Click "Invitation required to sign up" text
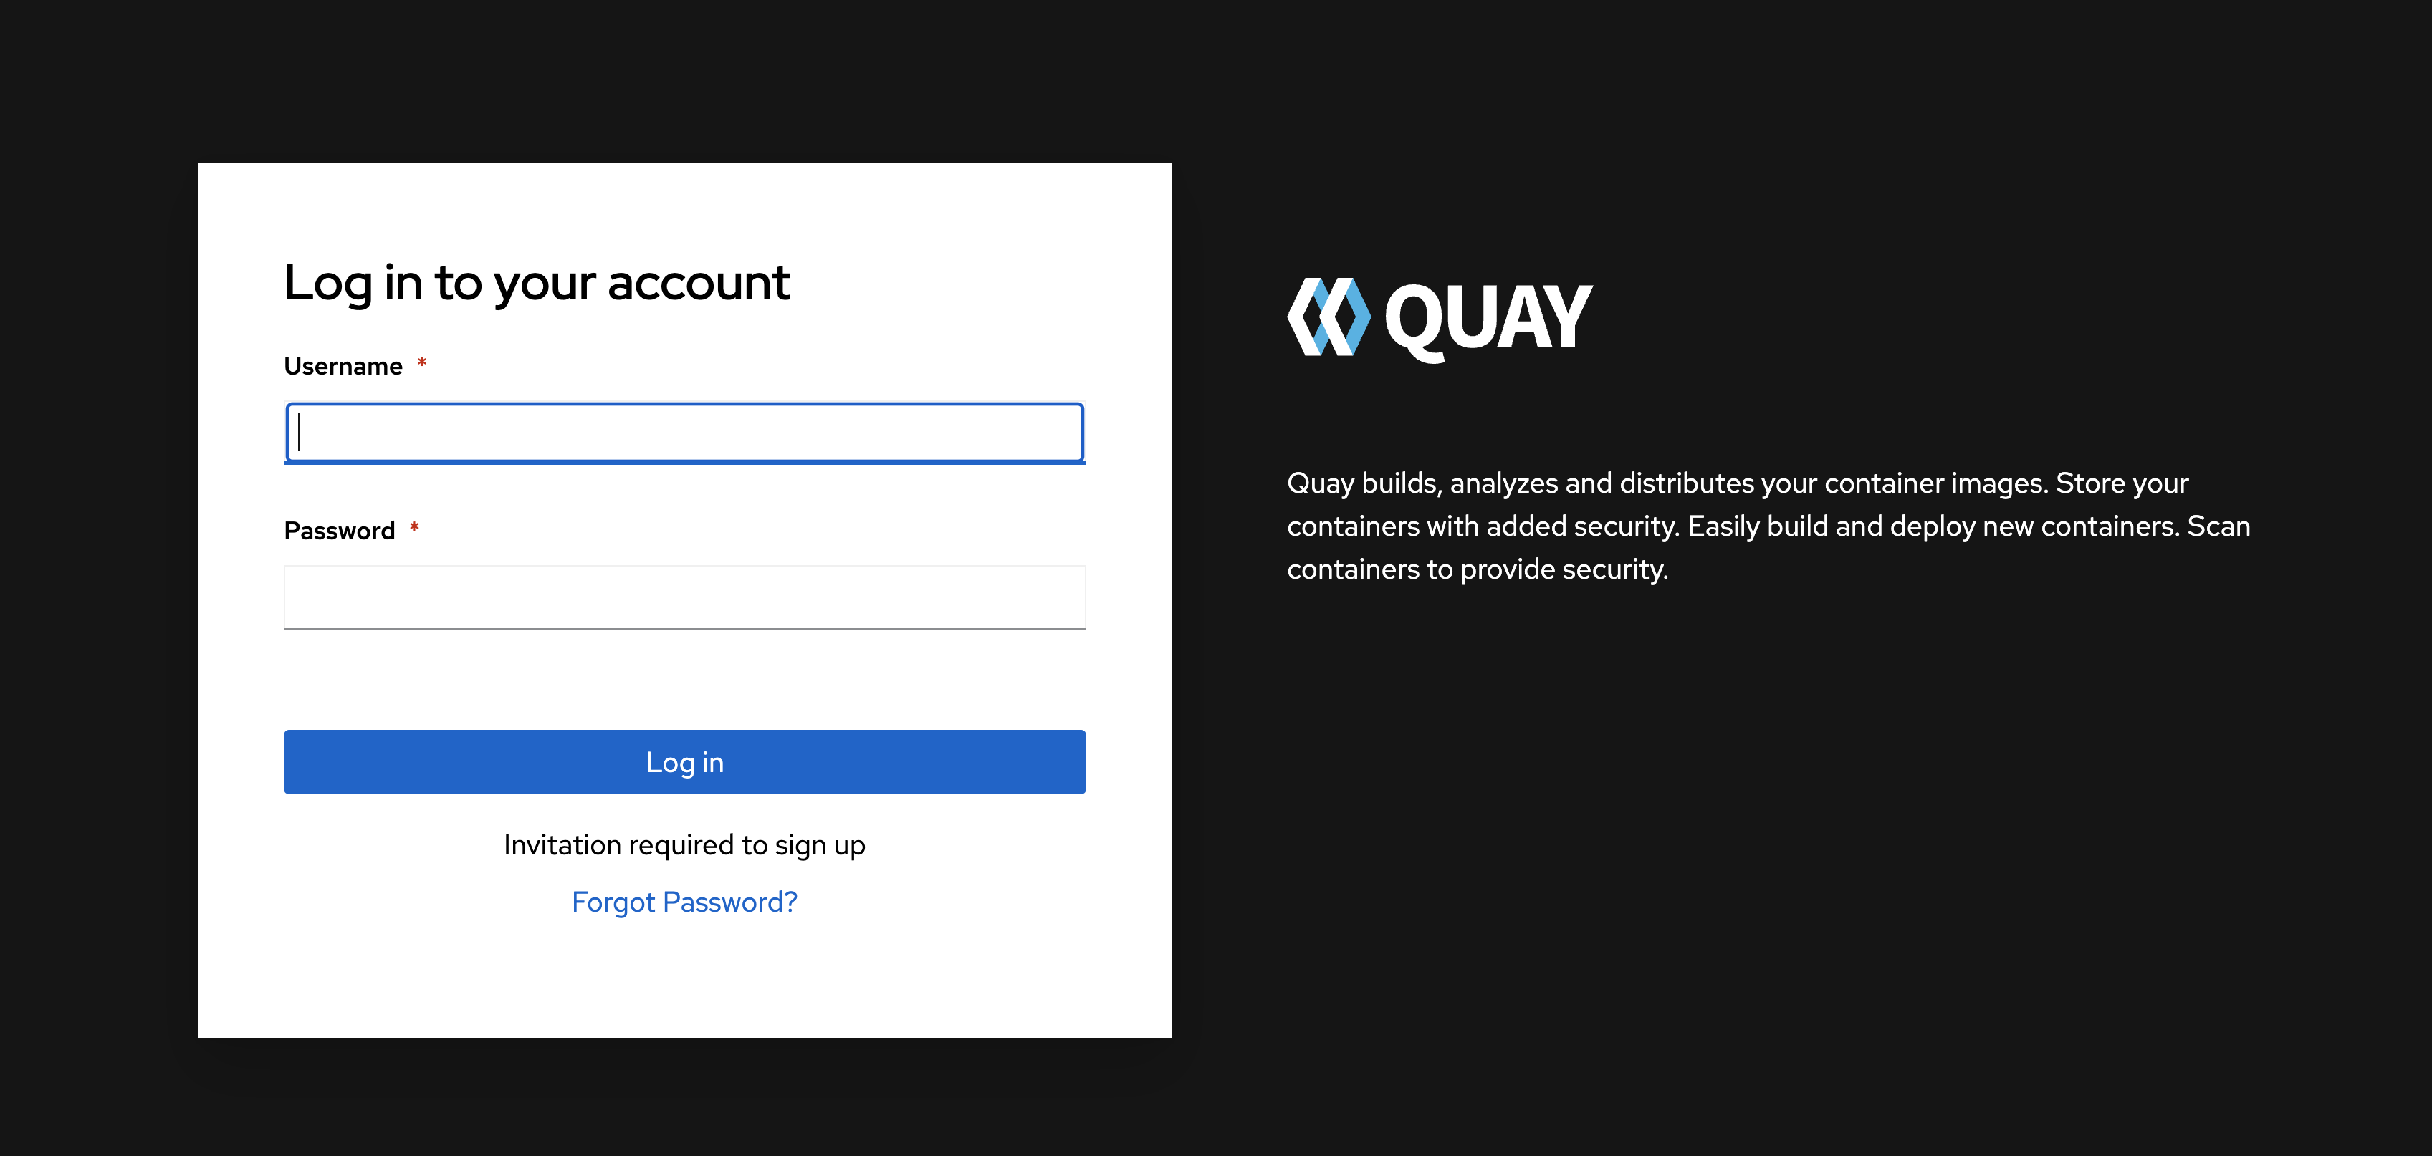 (684, 844)
